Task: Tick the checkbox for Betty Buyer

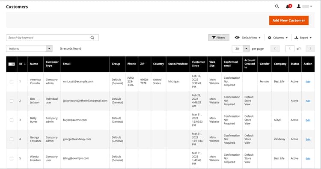Action: click(x=12, y=120)
